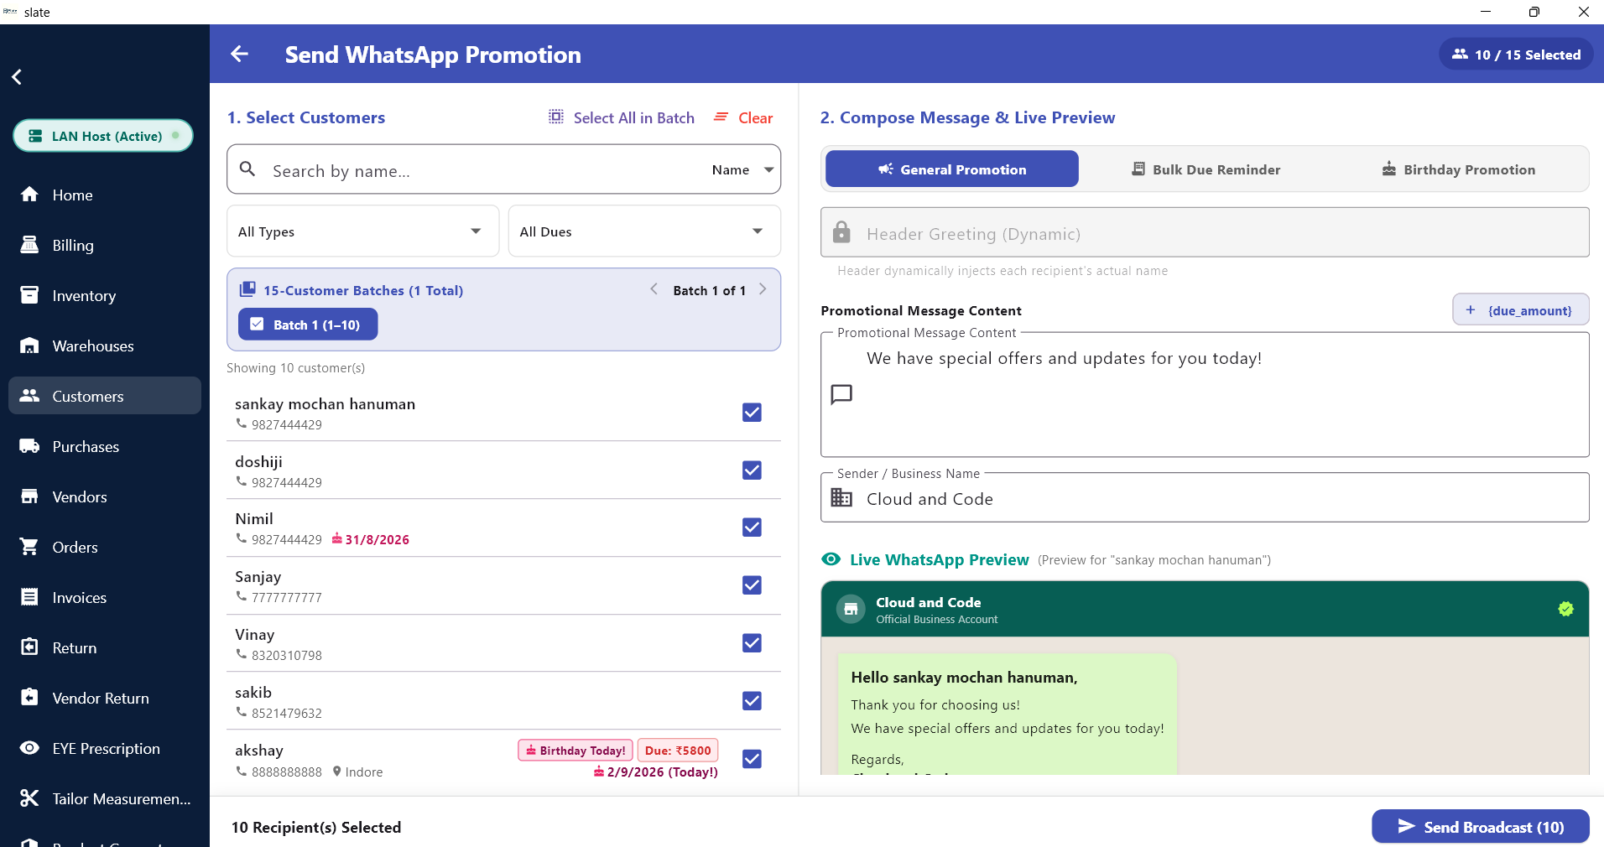This screenshot has height=847, width=1604.
Task: Open the All Types filter dropdown
Action: click(x=362, y=231)
